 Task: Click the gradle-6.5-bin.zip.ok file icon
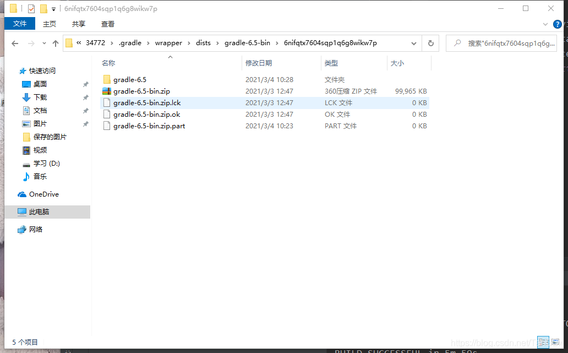coord(107,114)
